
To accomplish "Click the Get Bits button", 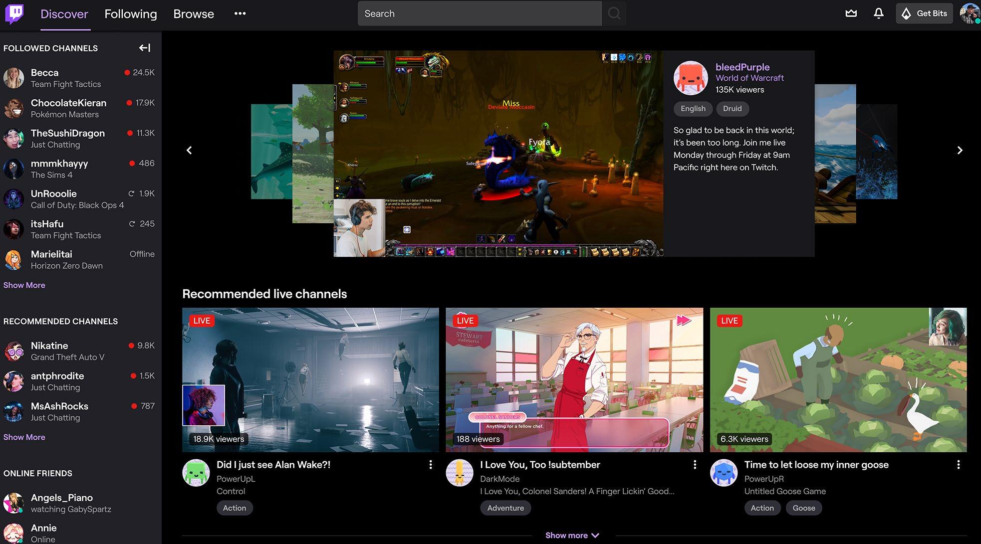I will click(x=925, y=13).
